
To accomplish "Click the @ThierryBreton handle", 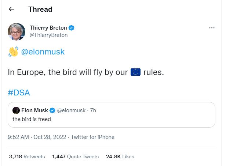I will [48, 35].
